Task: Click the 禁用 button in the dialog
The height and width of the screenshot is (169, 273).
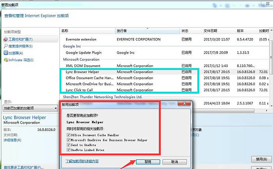Action: [x=148, y=162]
